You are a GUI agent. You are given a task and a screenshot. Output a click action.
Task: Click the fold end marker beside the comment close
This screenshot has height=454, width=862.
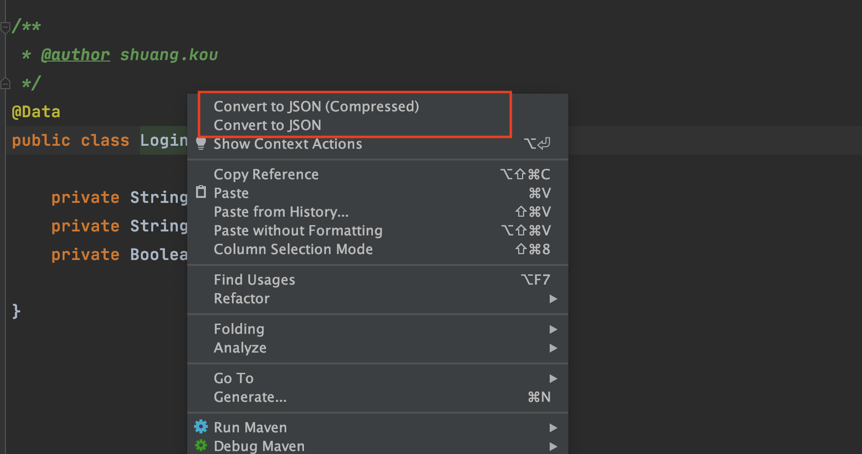(5, 84)
